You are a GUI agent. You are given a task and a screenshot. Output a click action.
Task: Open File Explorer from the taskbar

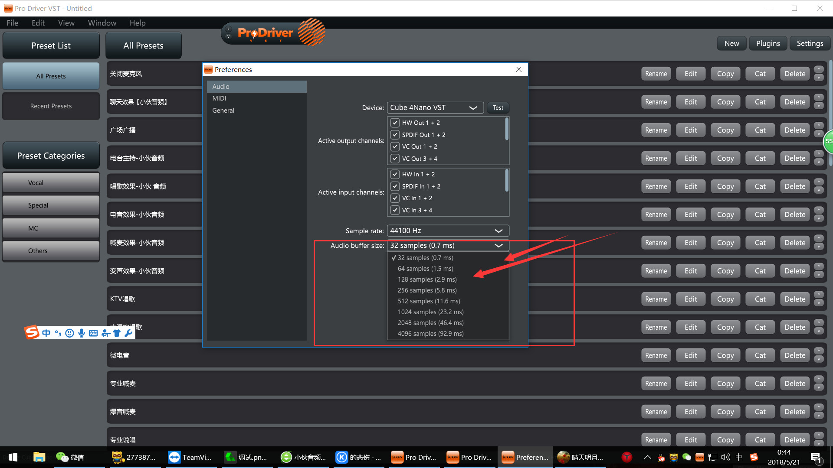[x=39, y=457]
